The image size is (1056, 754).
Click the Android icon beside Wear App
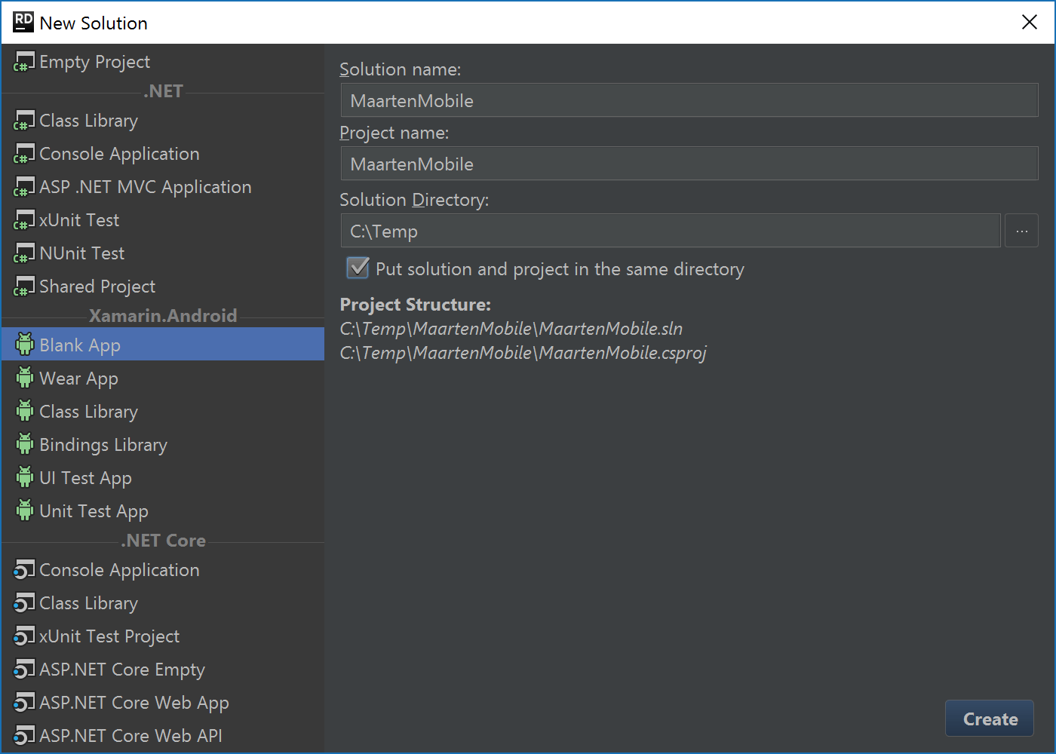(25, 378)
